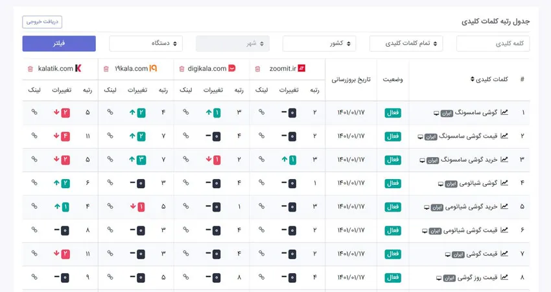Click kalatik.com red change badge in row 2
The image size is (551, 292).
pyautogui.click(x=65, y=136)
